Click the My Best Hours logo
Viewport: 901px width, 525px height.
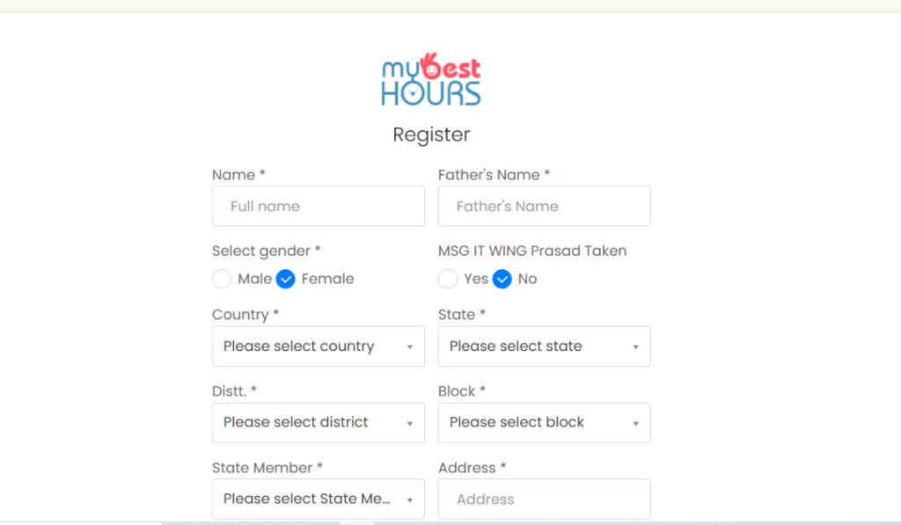[x=431, y=81]
